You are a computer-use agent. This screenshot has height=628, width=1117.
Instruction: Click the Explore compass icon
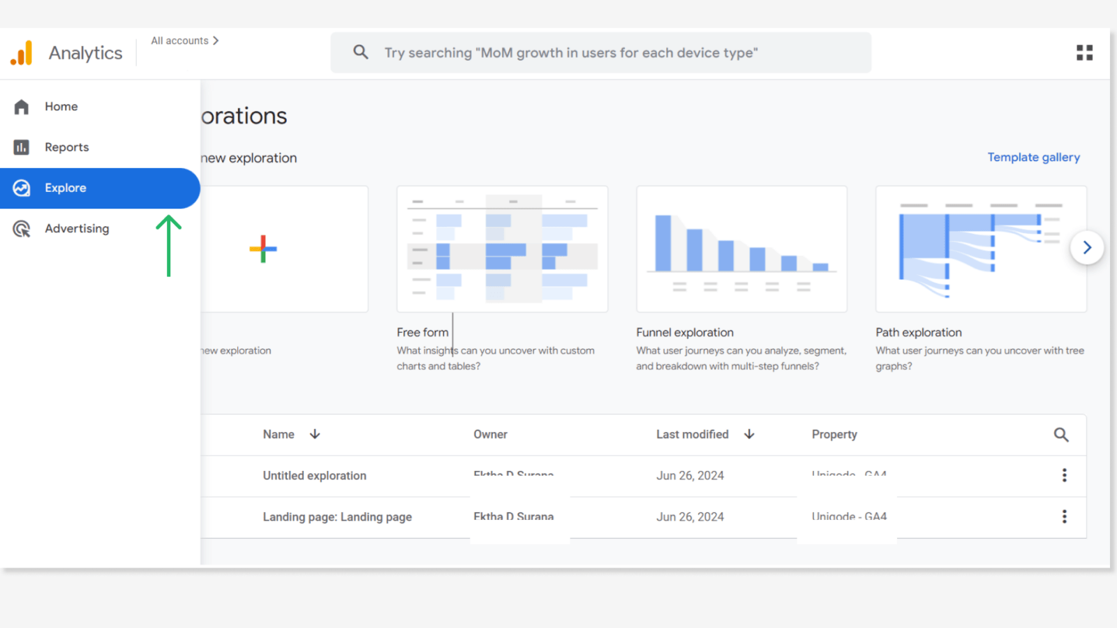pos(21,188)
